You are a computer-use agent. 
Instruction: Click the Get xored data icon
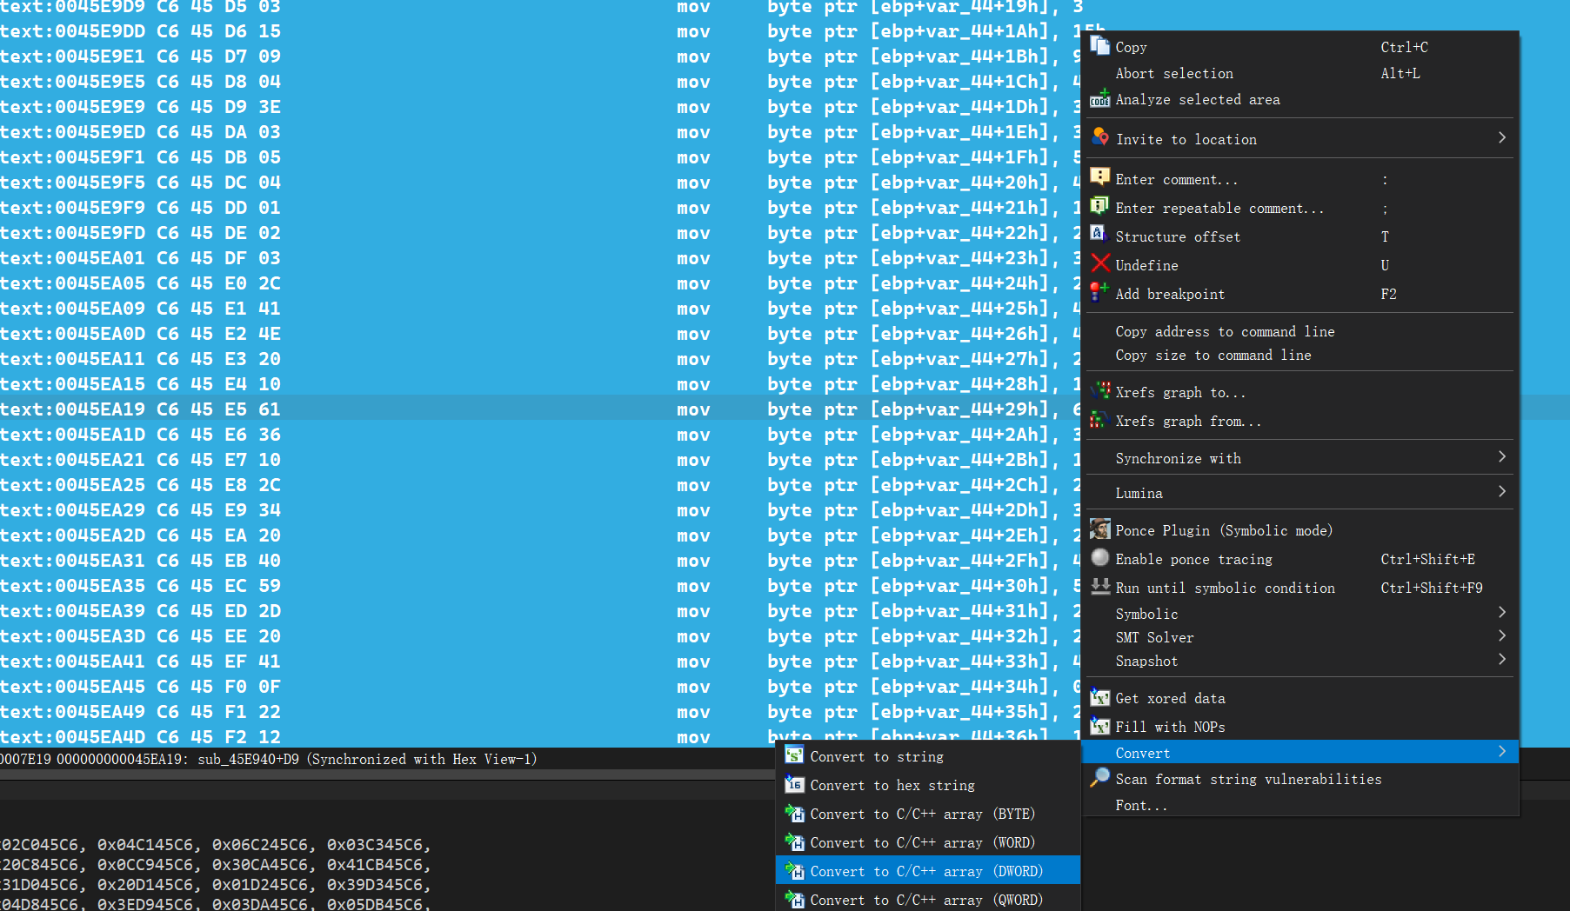click(x=1100, y=697)
